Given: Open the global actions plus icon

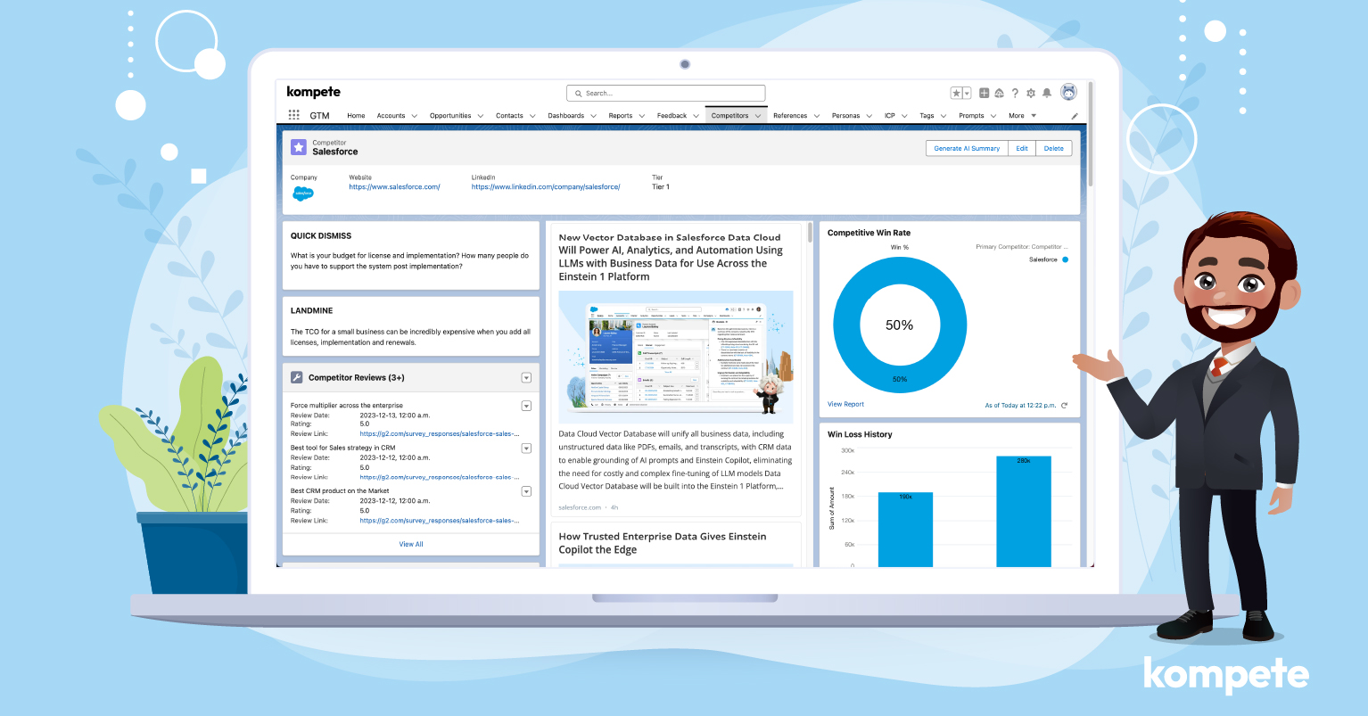Looking at the screenshot, I should click(985, 93).
